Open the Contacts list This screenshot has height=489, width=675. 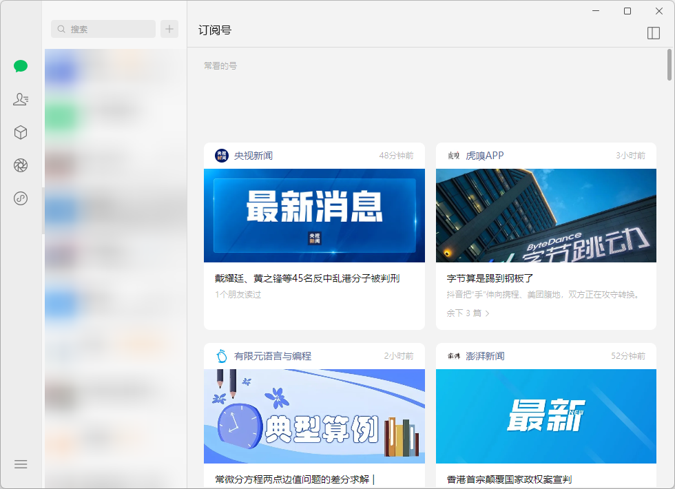(21, 99)
